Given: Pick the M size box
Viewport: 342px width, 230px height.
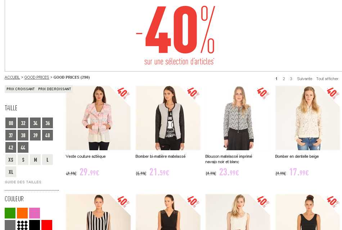Looking at the screenshot, I should (x=35, y=160).
